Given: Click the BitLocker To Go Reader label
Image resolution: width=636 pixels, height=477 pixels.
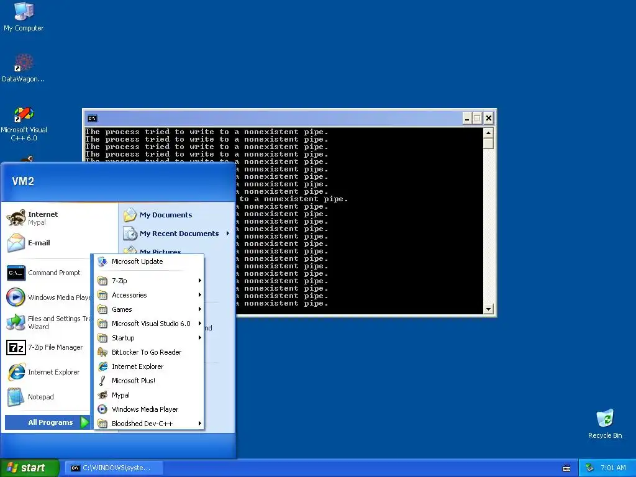Looking at the screenshot, I should point(147,352).
